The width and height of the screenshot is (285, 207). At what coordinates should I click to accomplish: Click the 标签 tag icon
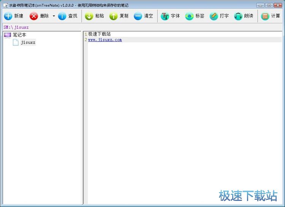[x=189, y=16]
